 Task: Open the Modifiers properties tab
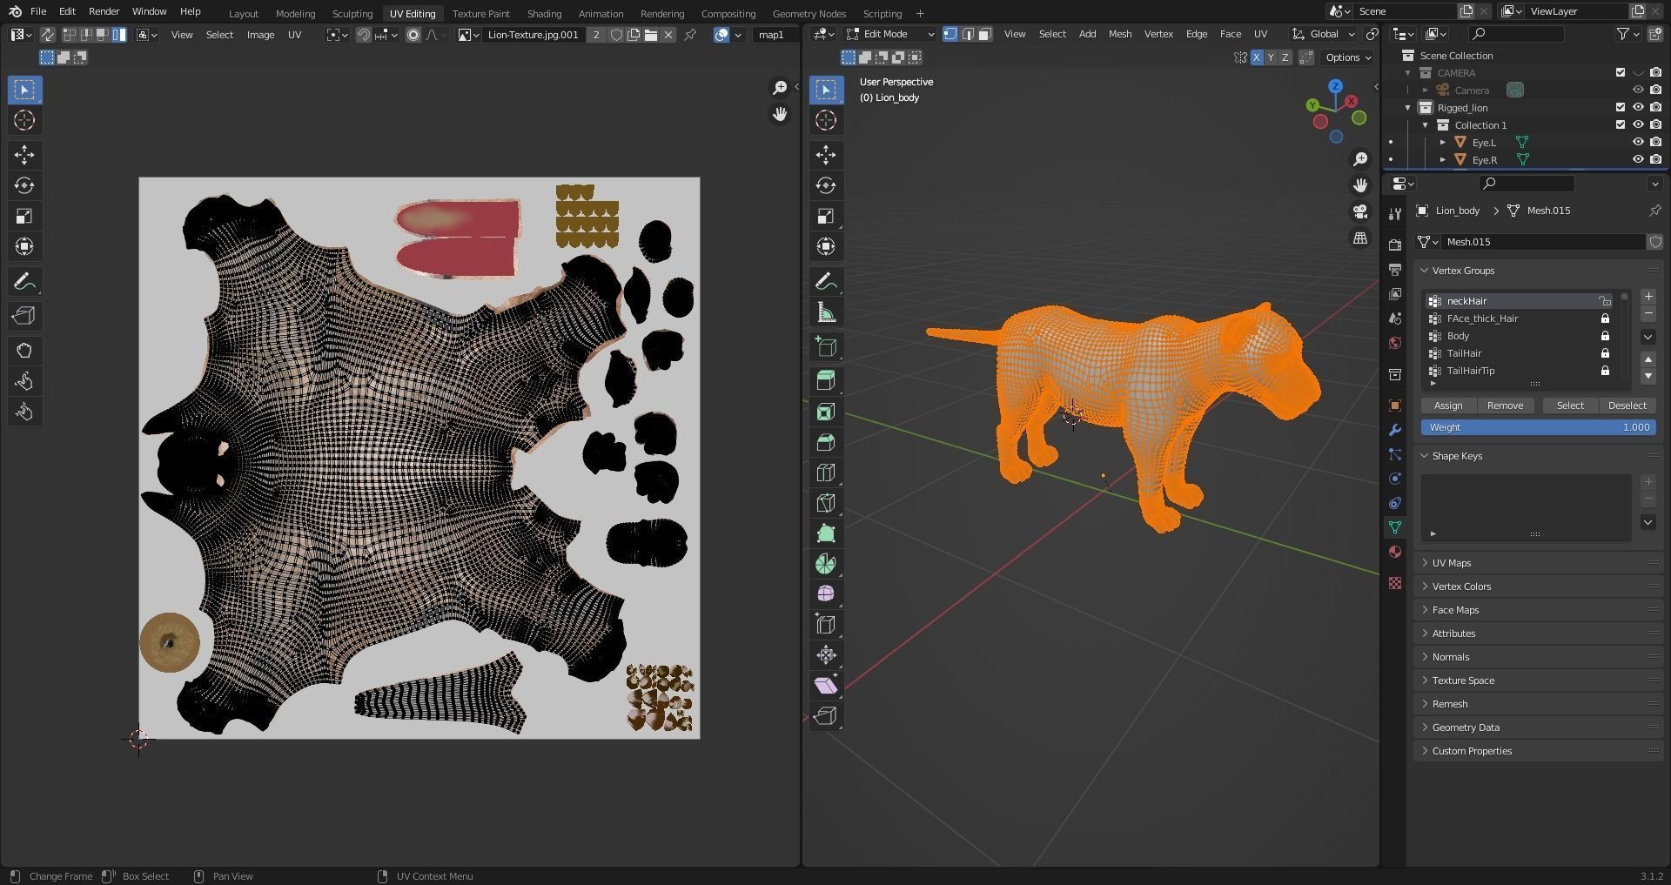(1395, 430)
